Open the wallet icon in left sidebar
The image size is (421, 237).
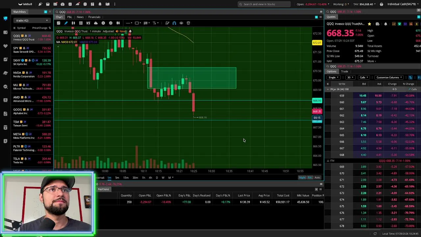(x=5, y=32)
